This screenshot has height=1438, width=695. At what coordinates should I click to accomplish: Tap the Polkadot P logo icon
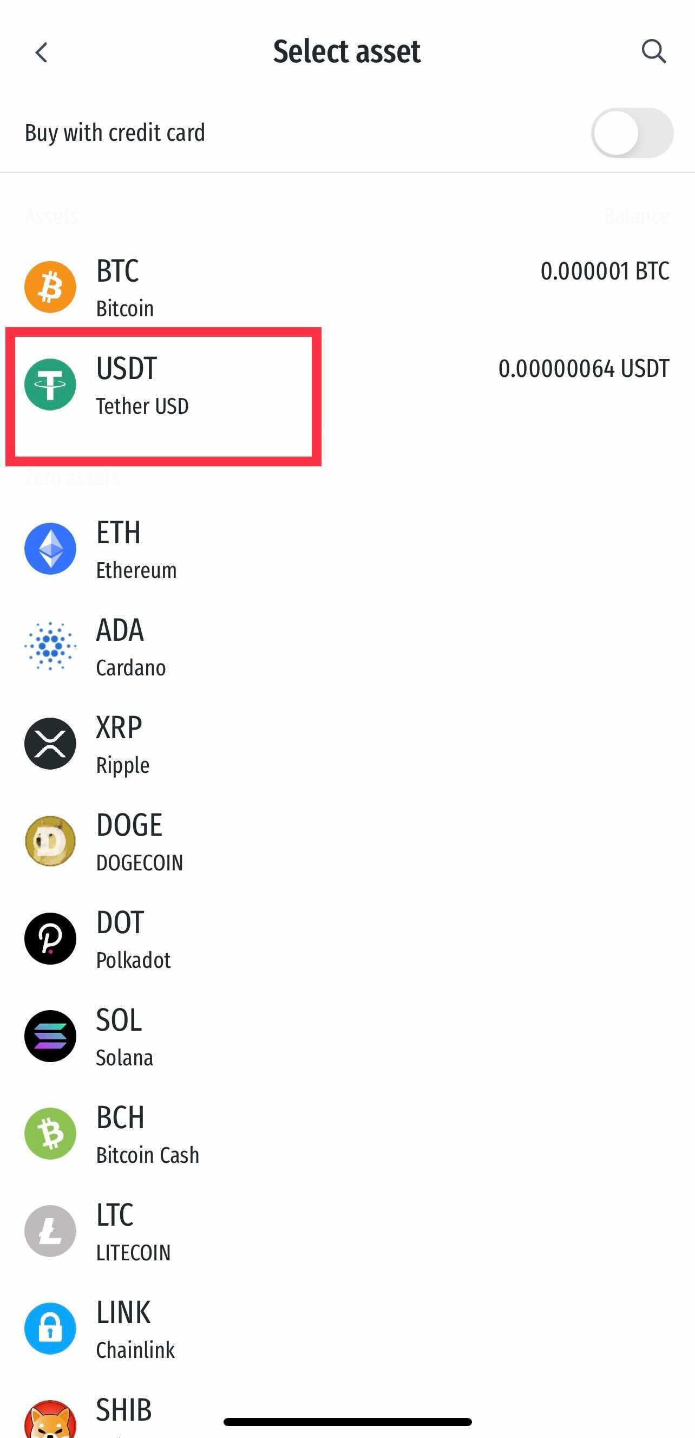click(50, 939)
